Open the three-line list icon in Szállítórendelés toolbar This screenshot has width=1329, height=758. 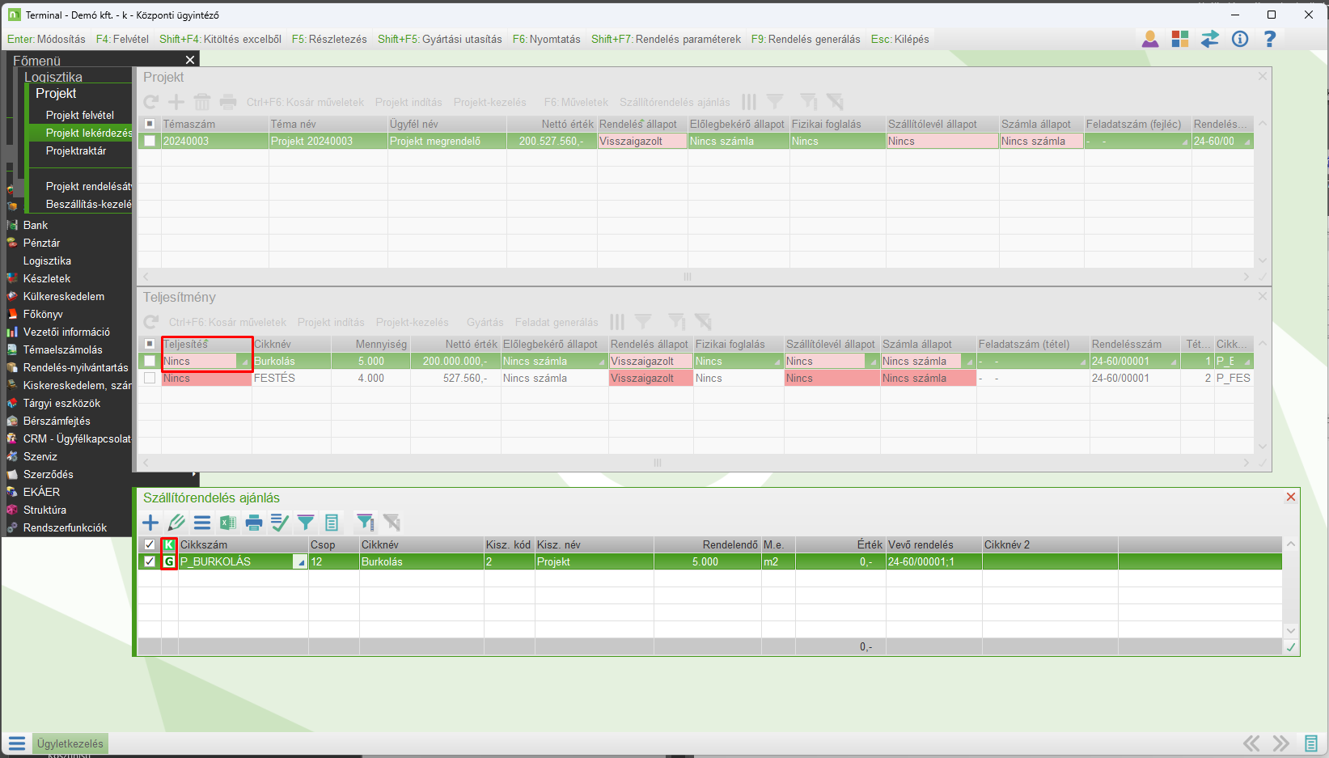(202, 523)
